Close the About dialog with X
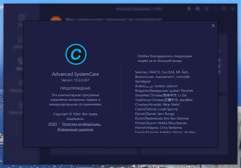Screen dimensions: 241x168 click(213, 26)
